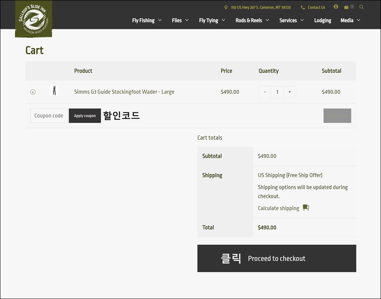
Task: Click the quantity number field
Action: (x=277, y=92)
